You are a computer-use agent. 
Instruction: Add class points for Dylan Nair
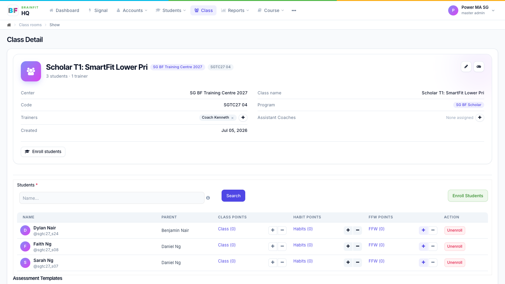tap(273, 230)
